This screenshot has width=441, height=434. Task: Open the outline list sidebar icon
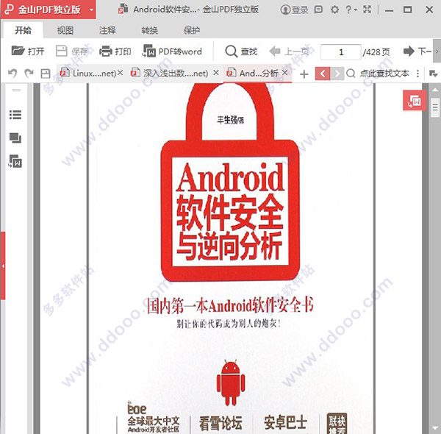pyautogui.click(x=15, y=115)
